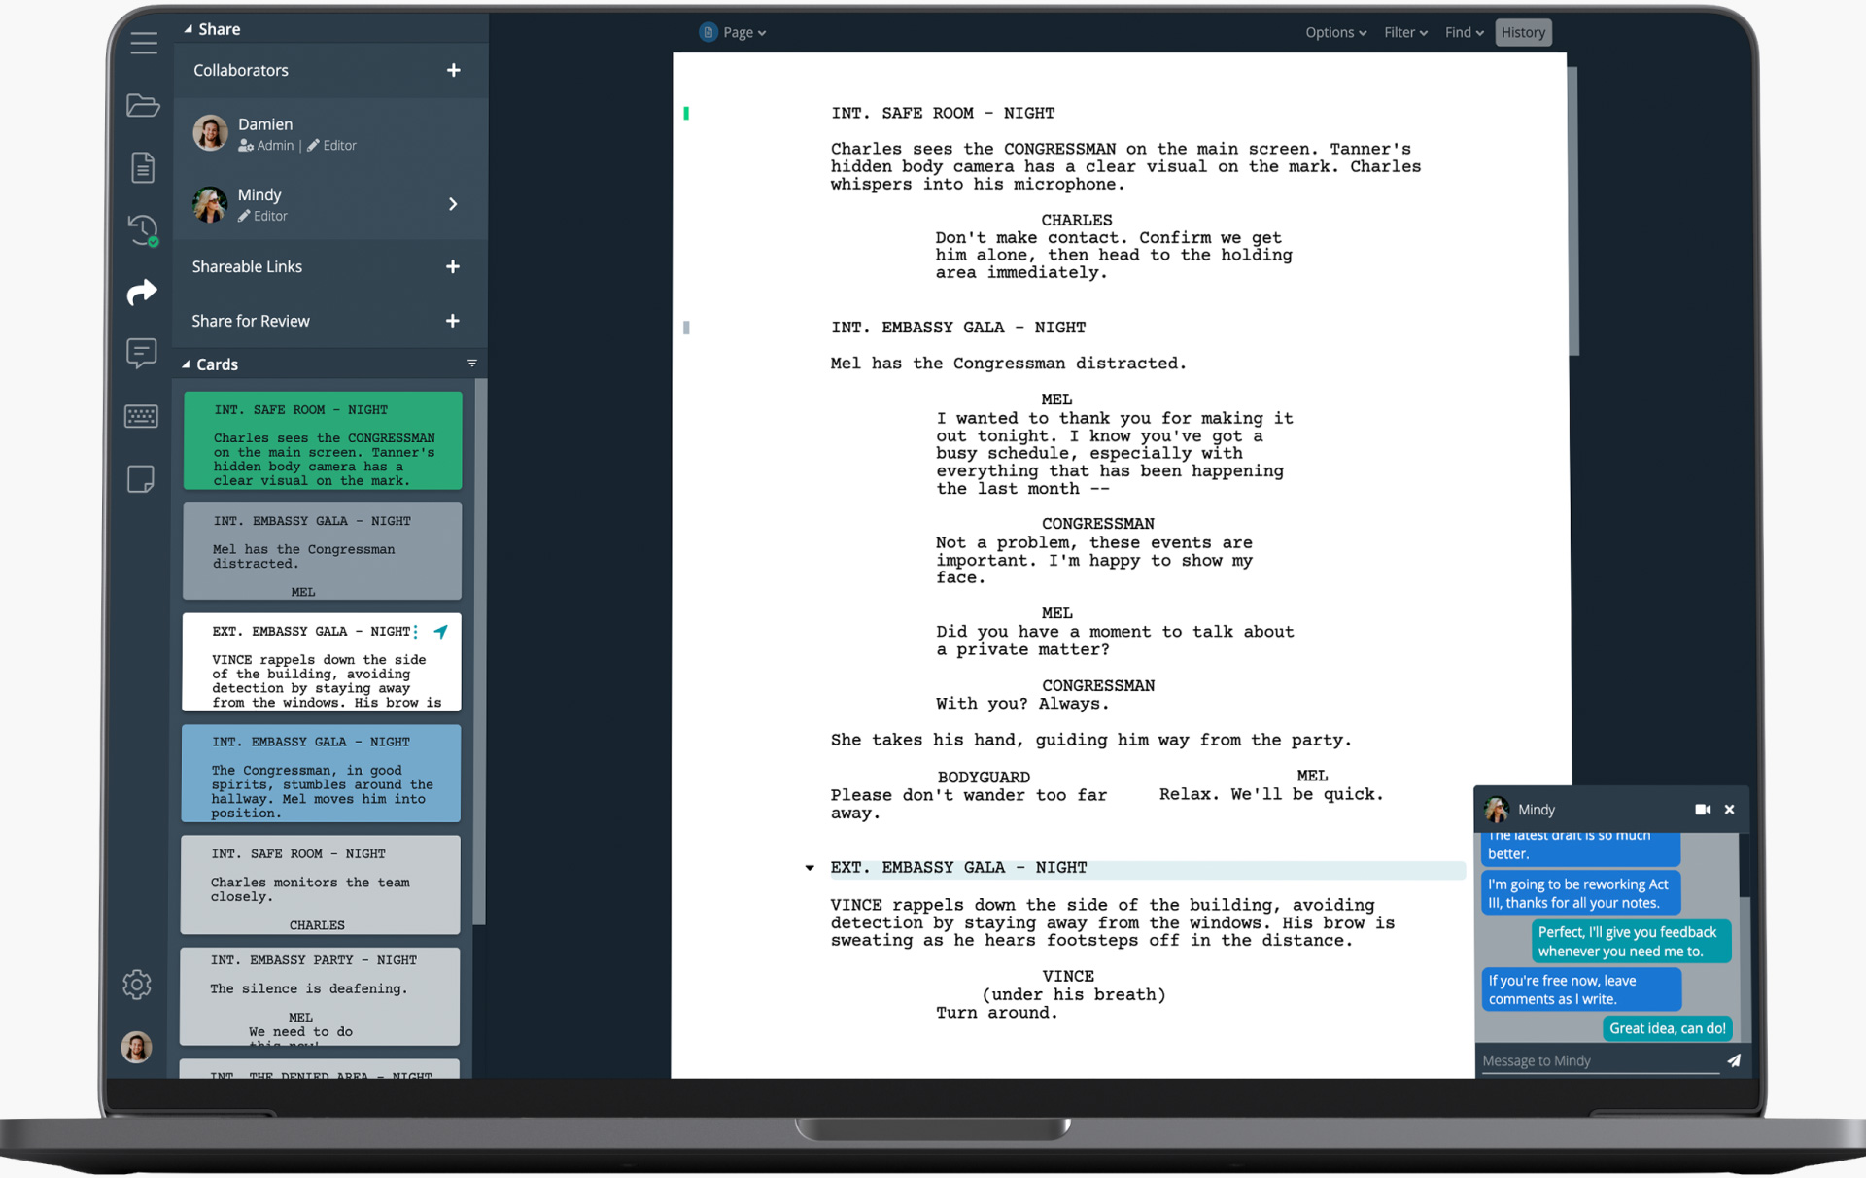Open the filter icon in the Cards panel
Image resolution: width=1866 pixels, height=1178 pixels.
pos(473,362)
